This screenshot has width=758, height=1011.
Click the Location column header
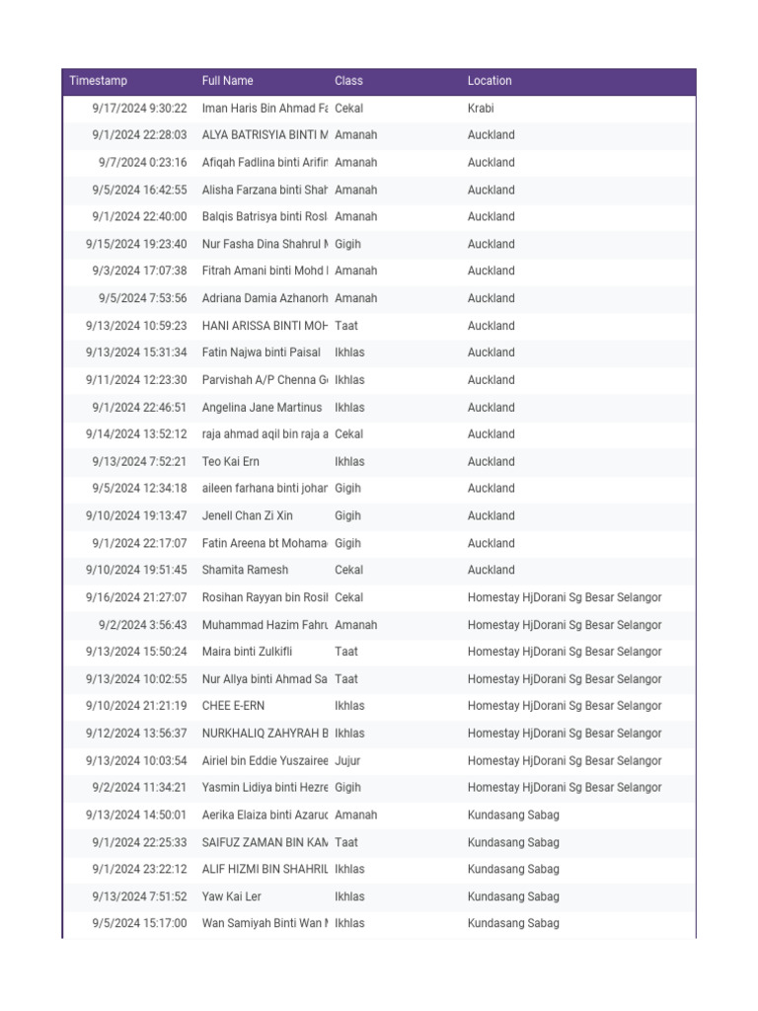pyautogui.click(x=490, y=81)
